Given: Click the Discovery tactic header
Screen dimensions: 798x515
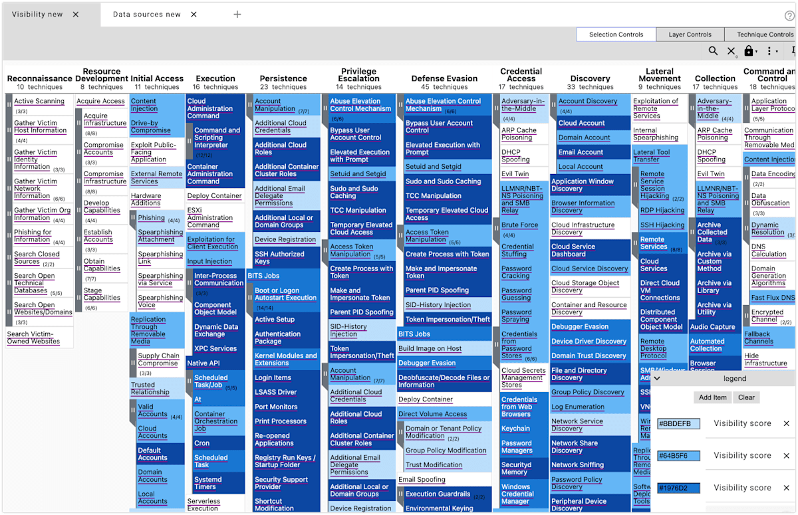Looking at the screenshot, I should pos(590,78).
